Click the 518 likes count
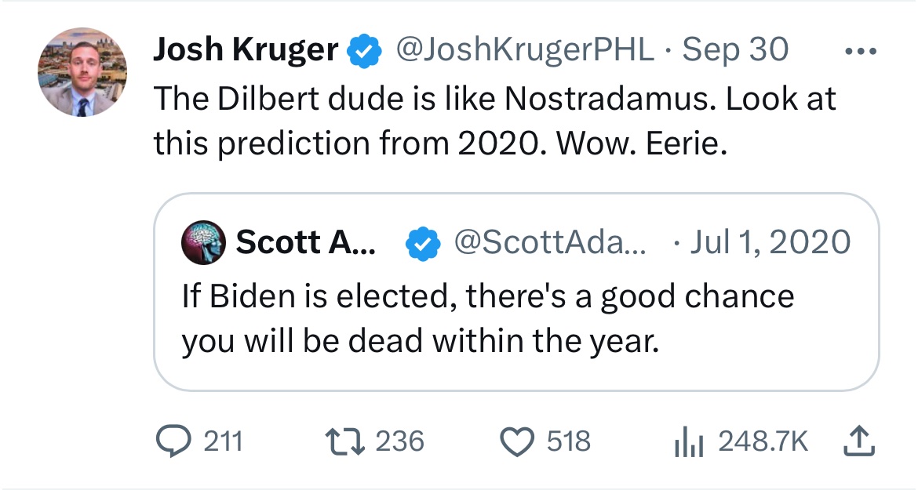 coord(569,441)
